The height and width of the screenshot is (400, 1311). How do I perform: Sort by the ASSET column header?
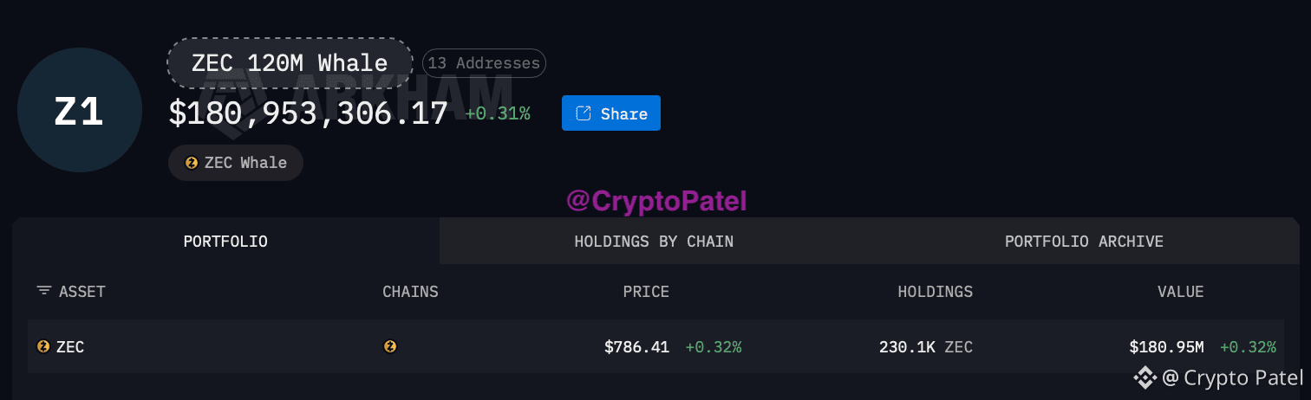[82, 291]
